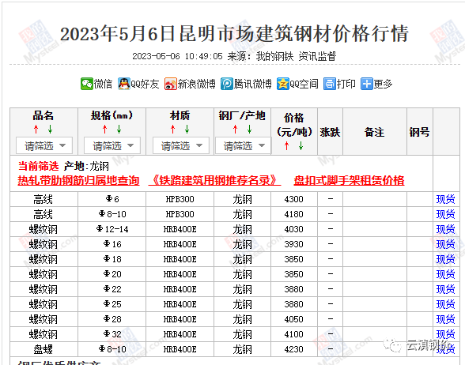
Task: Click the Φ12-14 specification cell
Action: click(112, 229)
